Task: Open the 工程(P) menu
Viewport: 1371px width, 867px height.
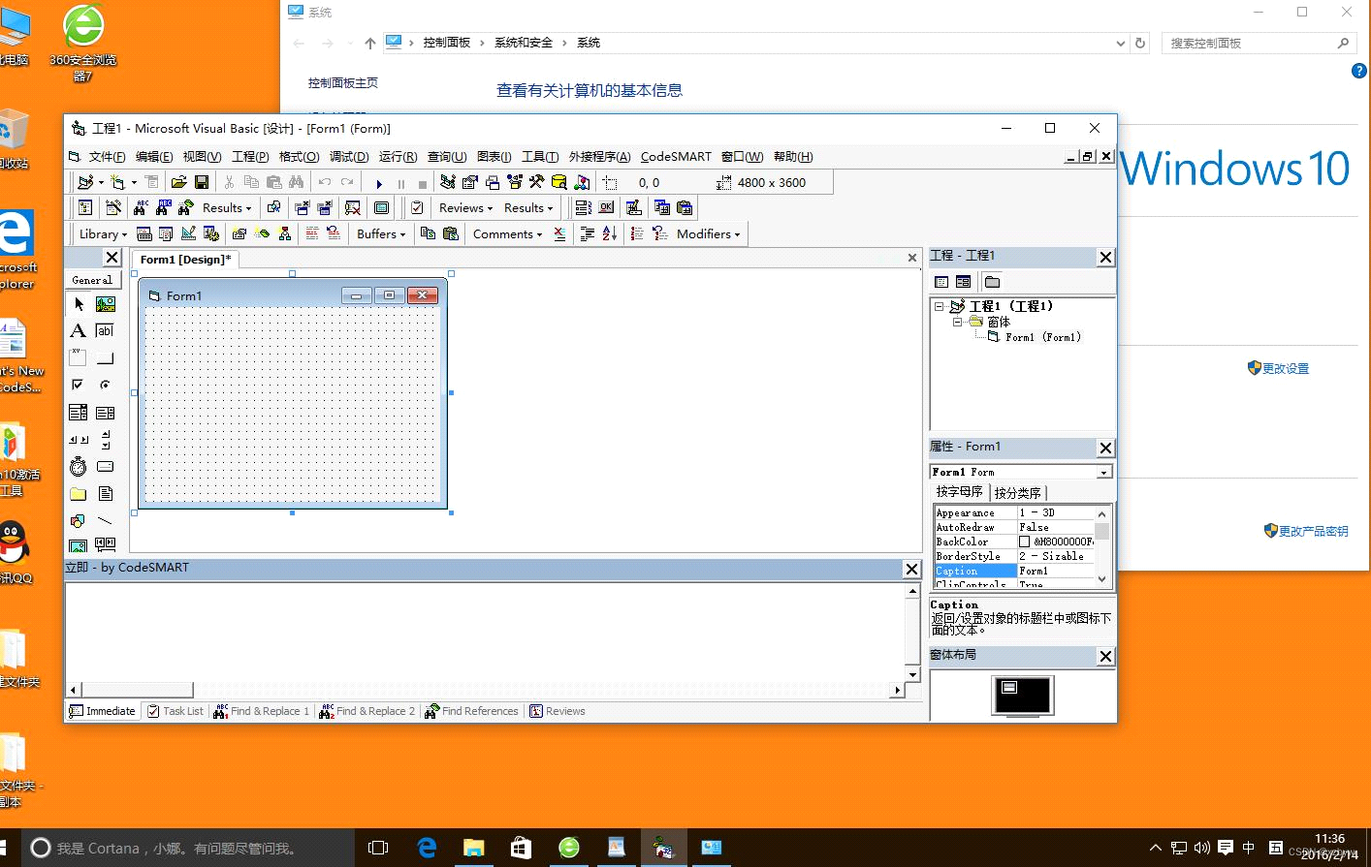Action: pyautogui.click(x=249, y=156)
